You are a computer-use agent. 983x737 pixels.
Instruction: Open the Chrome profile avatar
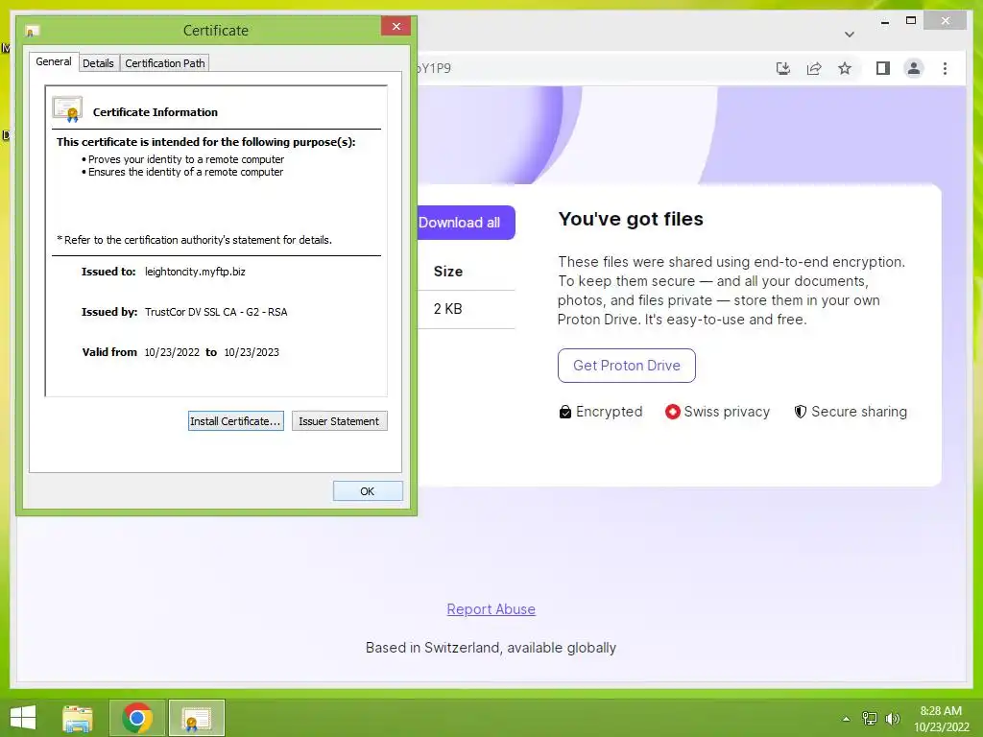click(914, 68)
